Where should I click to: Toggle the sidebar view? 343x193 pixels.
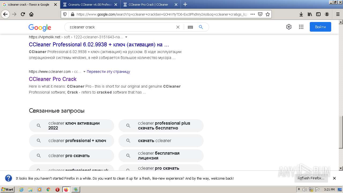pyautogui.click(x=318, y=14)
